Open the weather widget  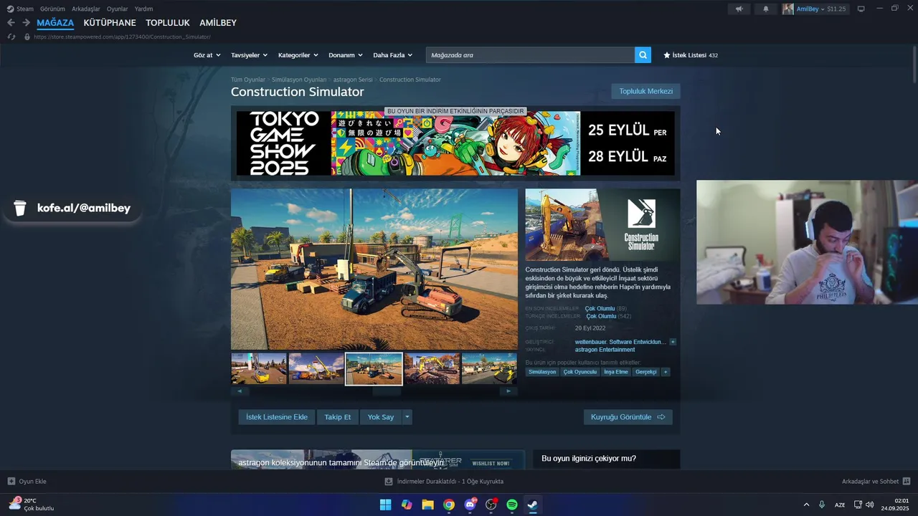pyautogui.click(x=32, y=505)
